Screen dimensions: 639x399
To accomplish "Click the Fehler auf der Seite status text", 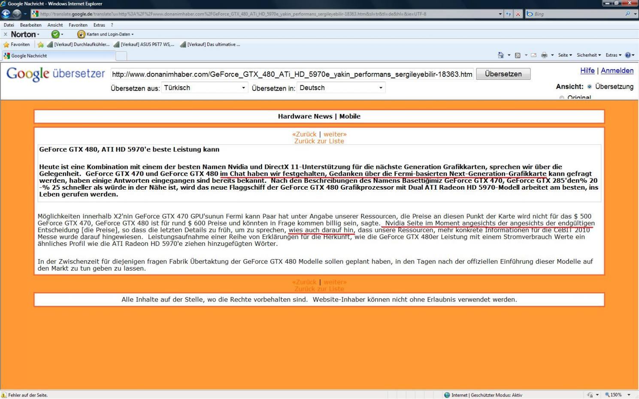I will coord(28,395).
